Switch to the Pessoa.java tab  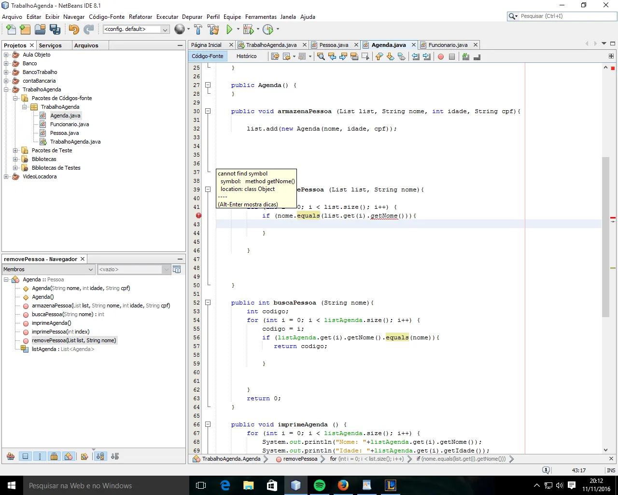tap(334, 45)
